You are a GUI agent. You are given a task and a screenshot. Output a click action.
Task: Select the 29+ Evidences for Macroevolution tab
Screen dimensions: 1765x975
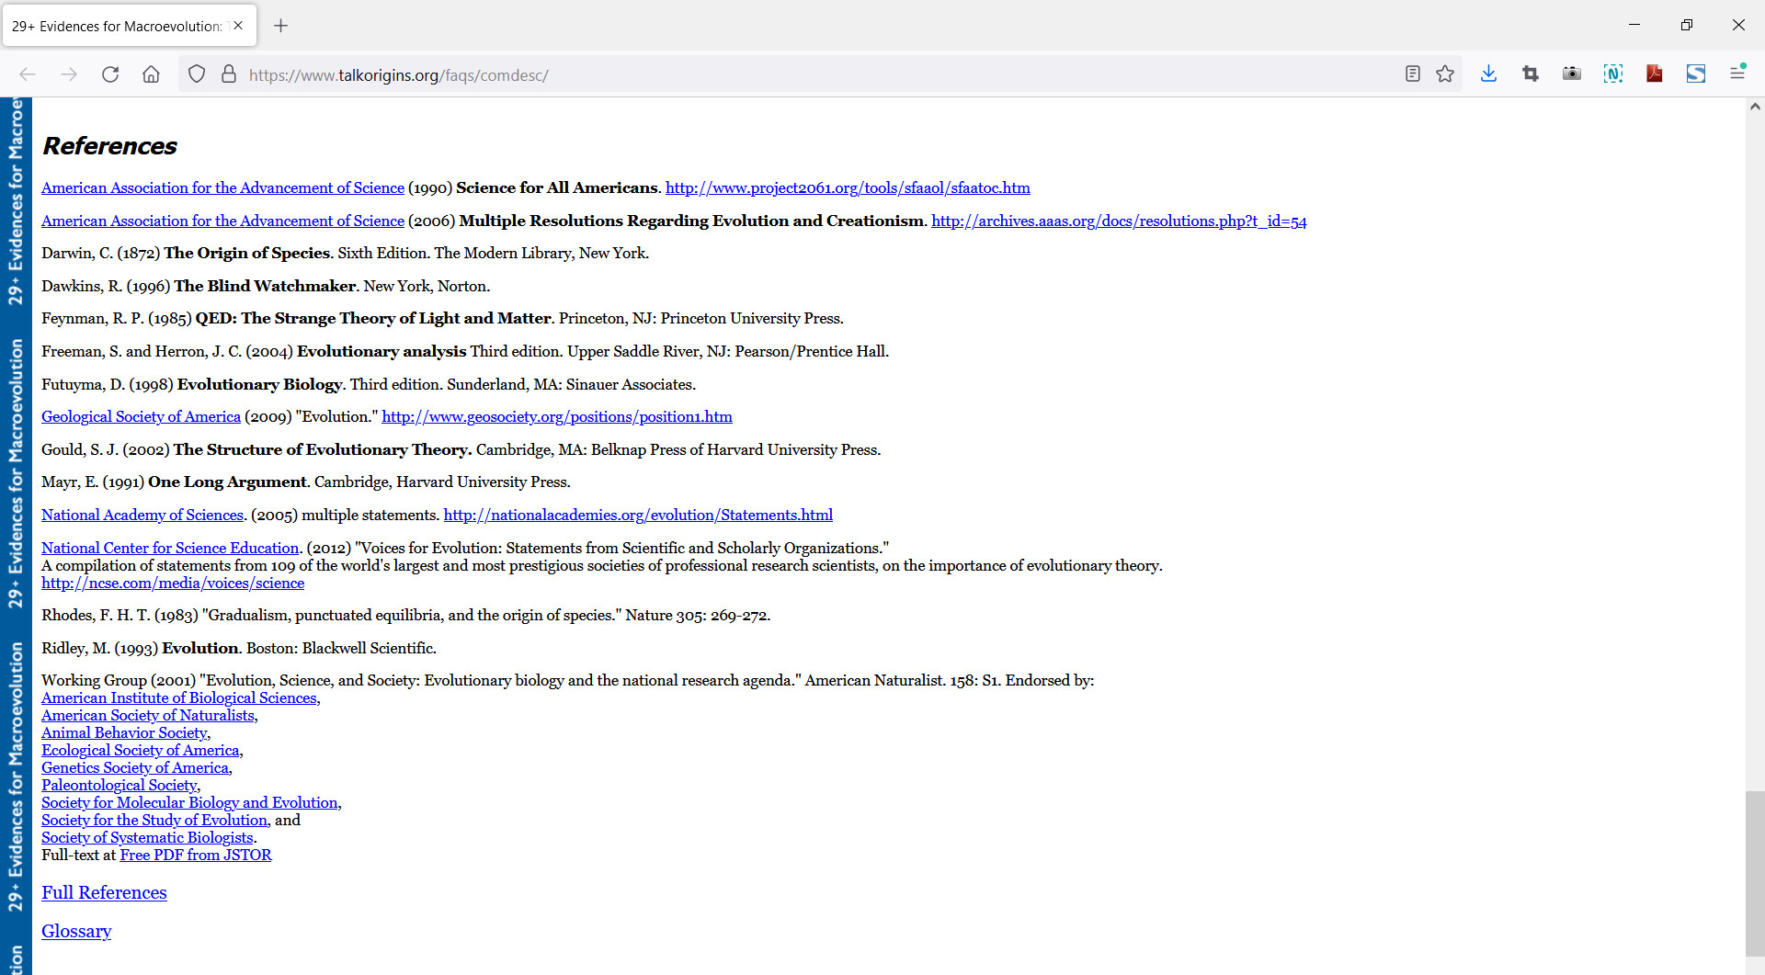pyautogui.click(x=117, y=26)
